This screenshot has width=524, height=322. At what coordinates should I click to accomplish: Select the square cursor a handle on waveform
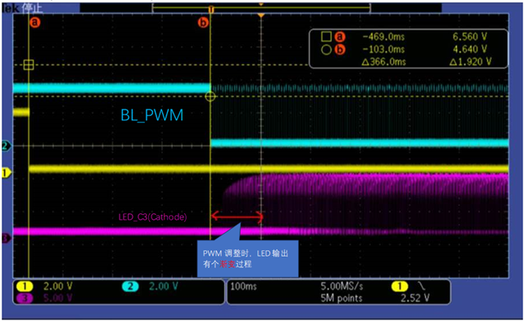click(29, 65)
